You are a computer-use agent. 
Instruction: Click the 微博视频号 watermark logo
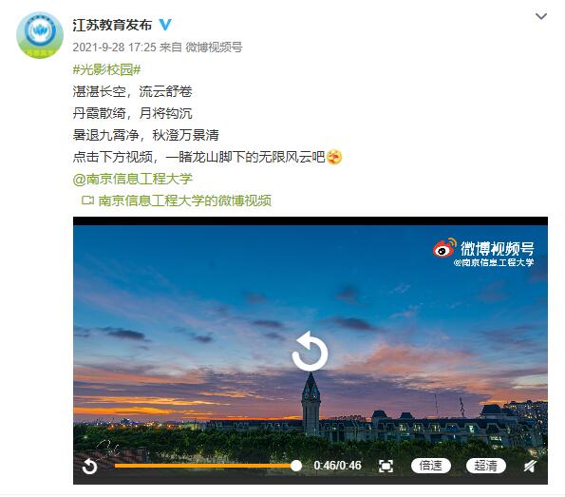tap(484, 252)
